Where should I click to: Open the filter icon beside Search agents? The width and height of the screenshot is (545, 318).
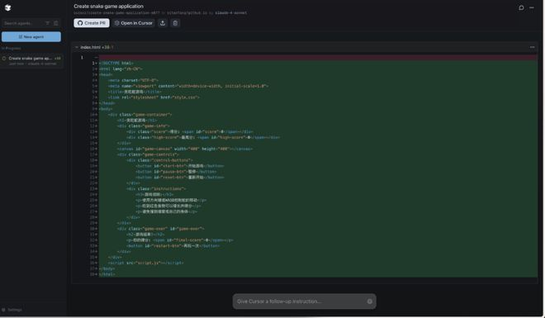tap(48, 23)
